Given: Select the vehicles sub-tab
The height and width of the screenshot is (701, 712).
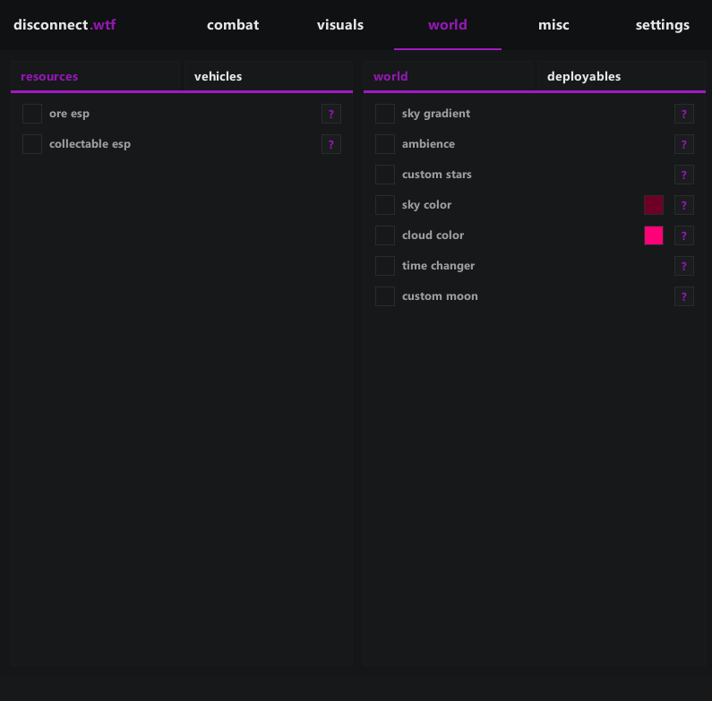Looking at the screenshot, I should (219, 77).
